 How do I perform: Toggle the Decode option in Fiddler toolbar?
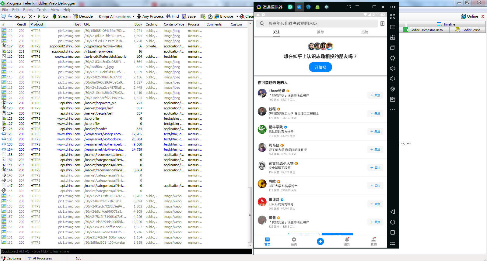(83, 16)
